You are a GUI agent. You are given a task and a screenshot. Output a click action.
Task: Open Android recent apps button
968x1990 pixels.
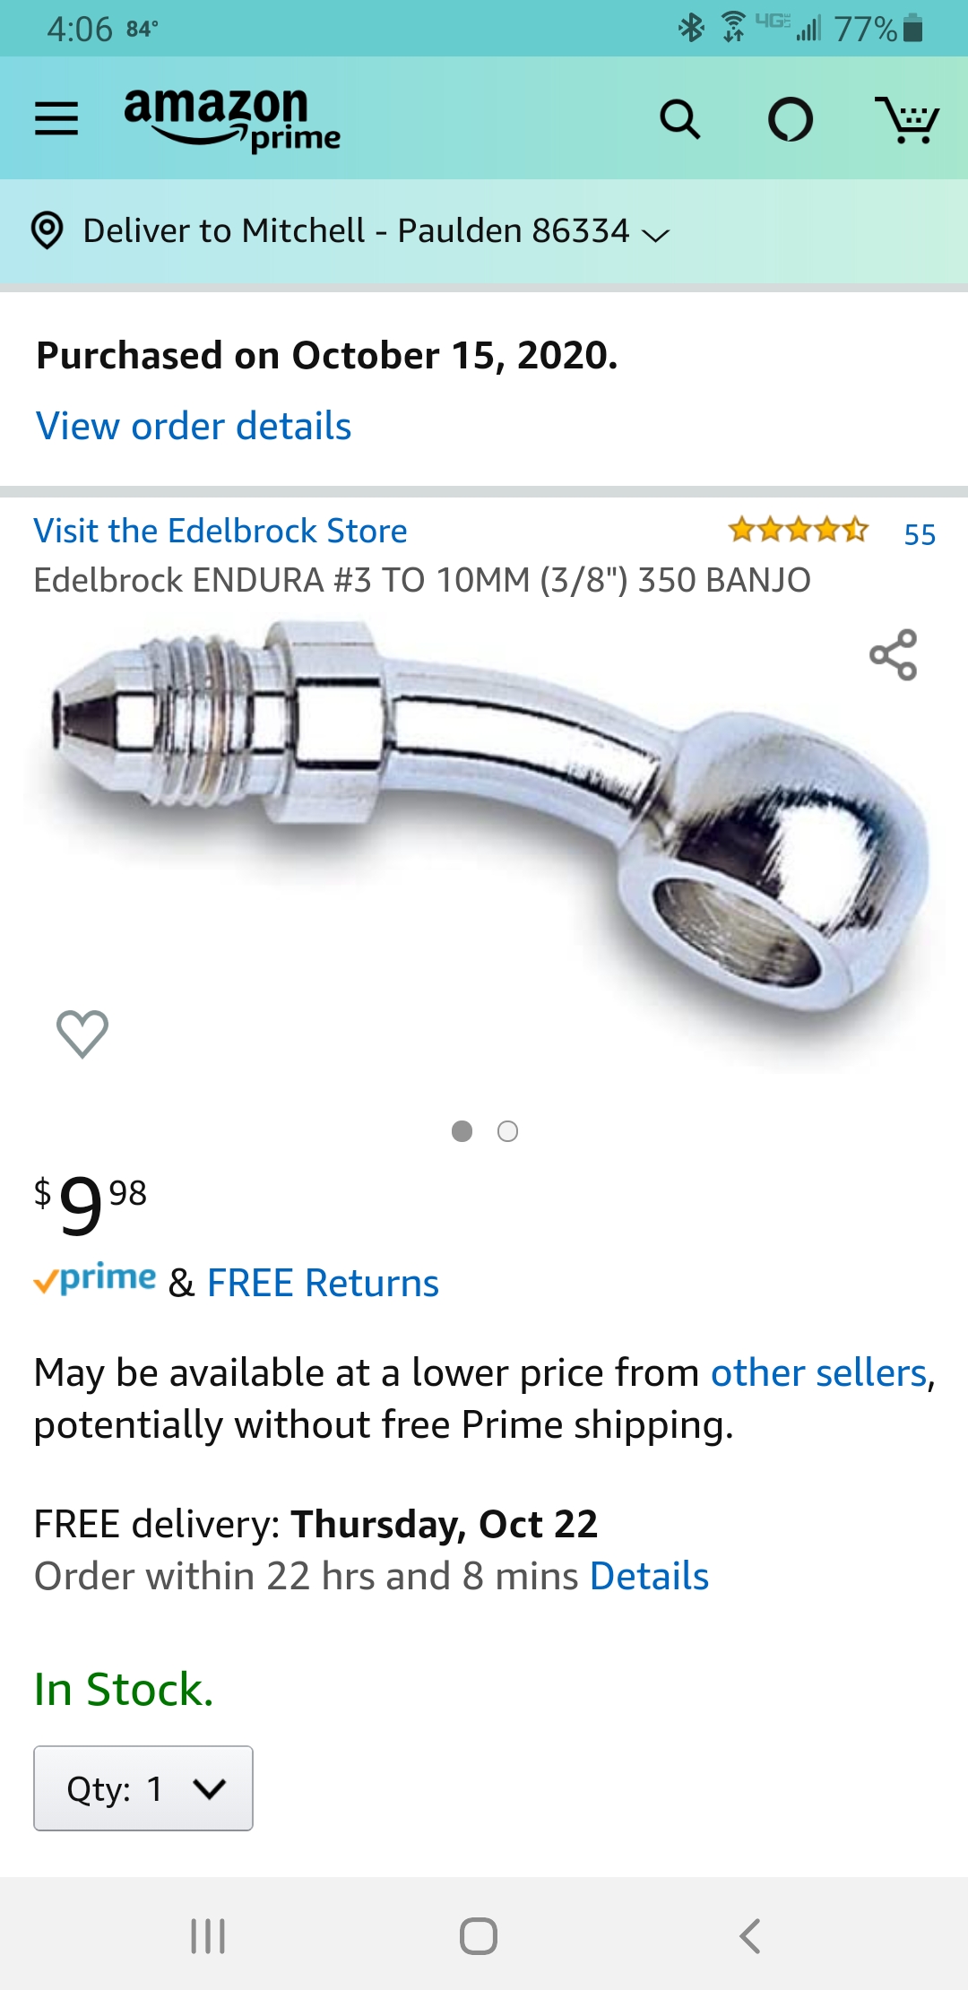pyautogui.click(x=208, y=1936)
